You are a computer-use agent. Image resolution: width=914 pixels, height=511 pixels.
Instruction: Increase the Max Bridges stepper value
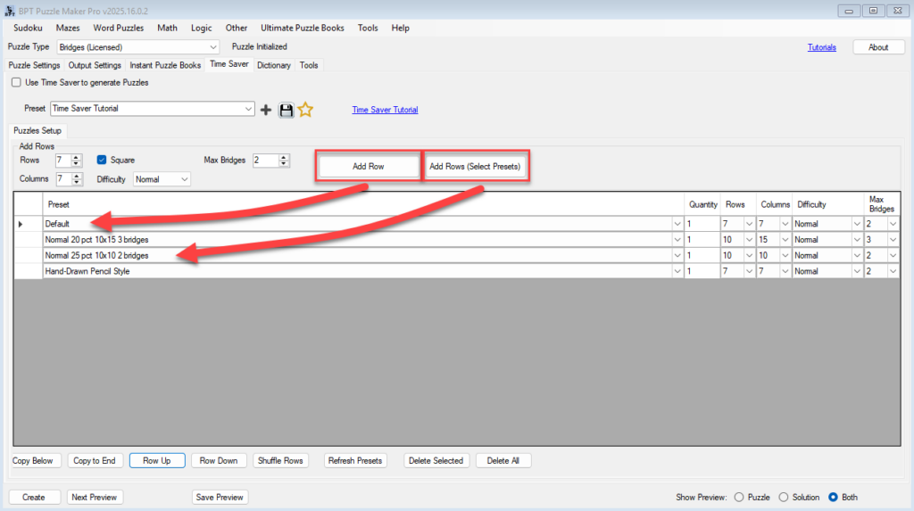point(284,157)
